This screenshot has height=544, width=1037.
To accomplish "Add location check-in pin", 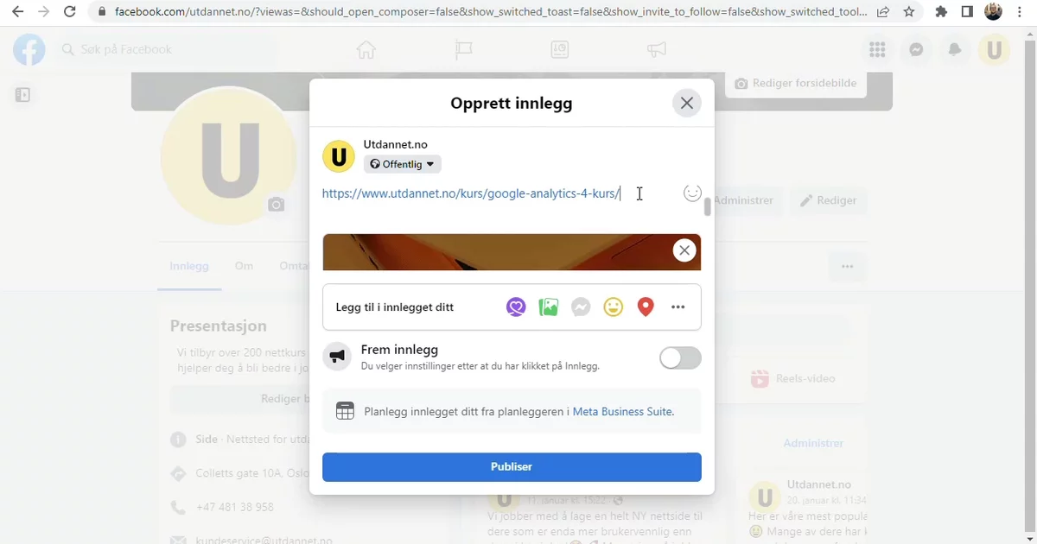I will (646, 307).
